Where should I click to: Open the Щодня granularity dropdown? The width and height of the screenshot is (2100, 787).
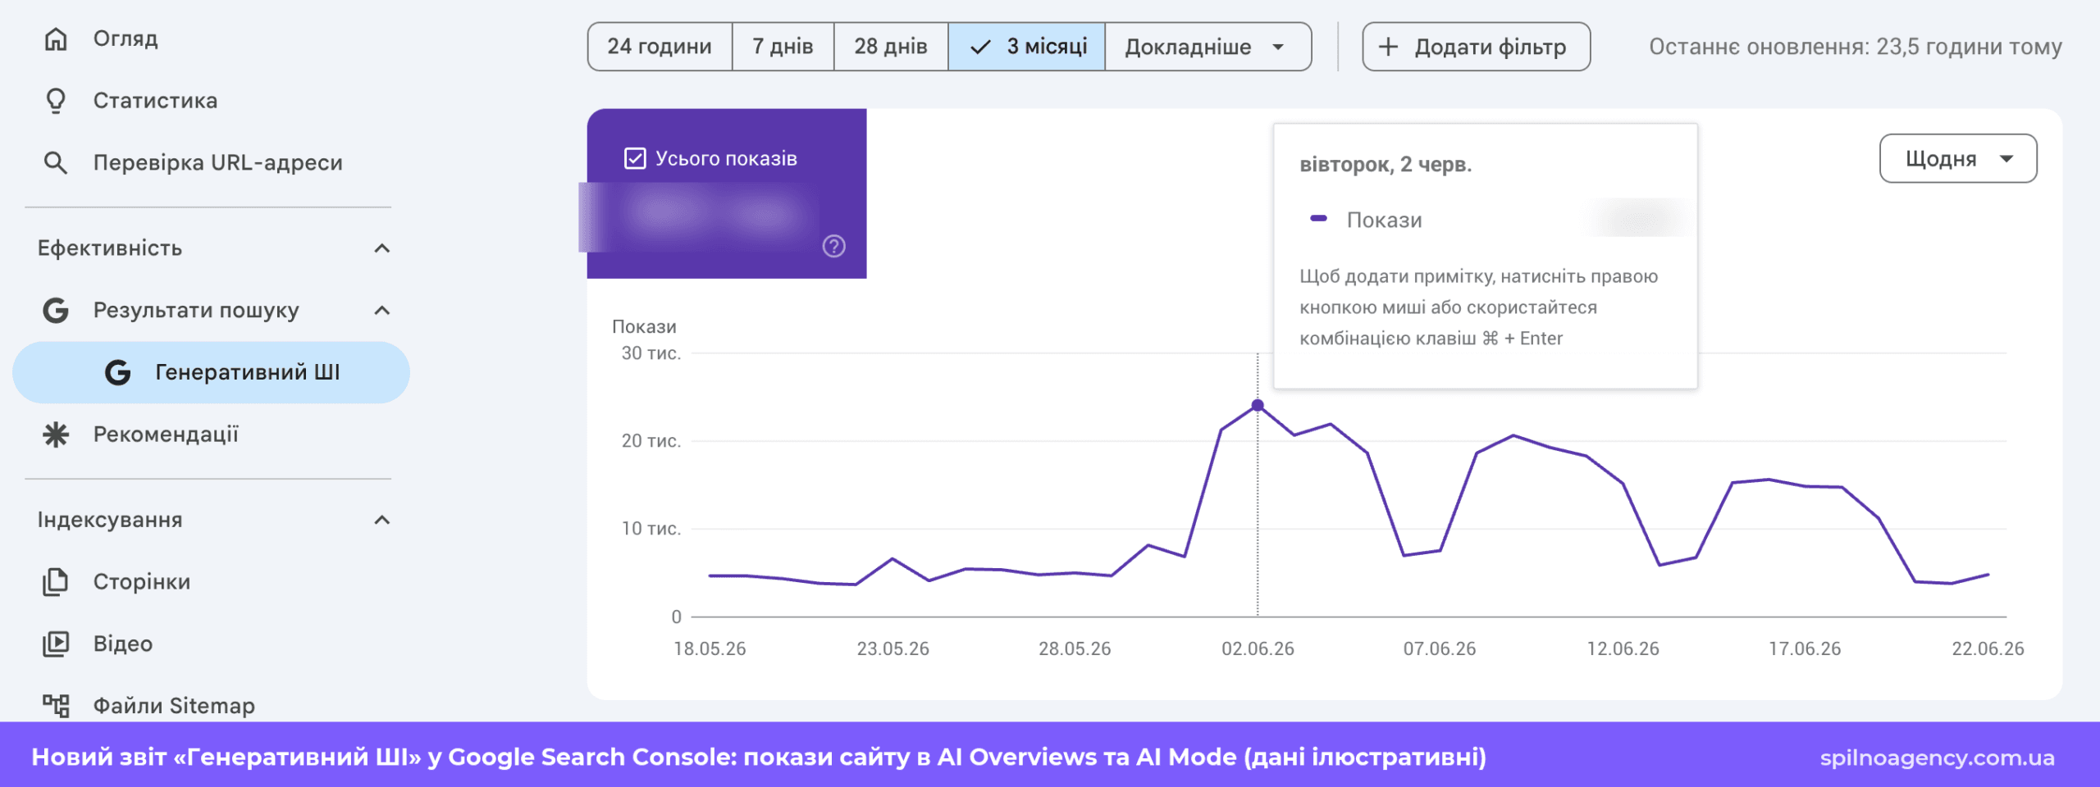[1958, 158]
